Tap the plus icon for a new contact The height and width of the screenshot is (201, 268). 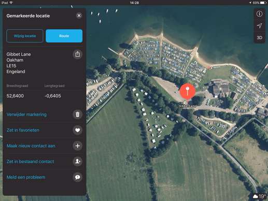coord(77,146)
